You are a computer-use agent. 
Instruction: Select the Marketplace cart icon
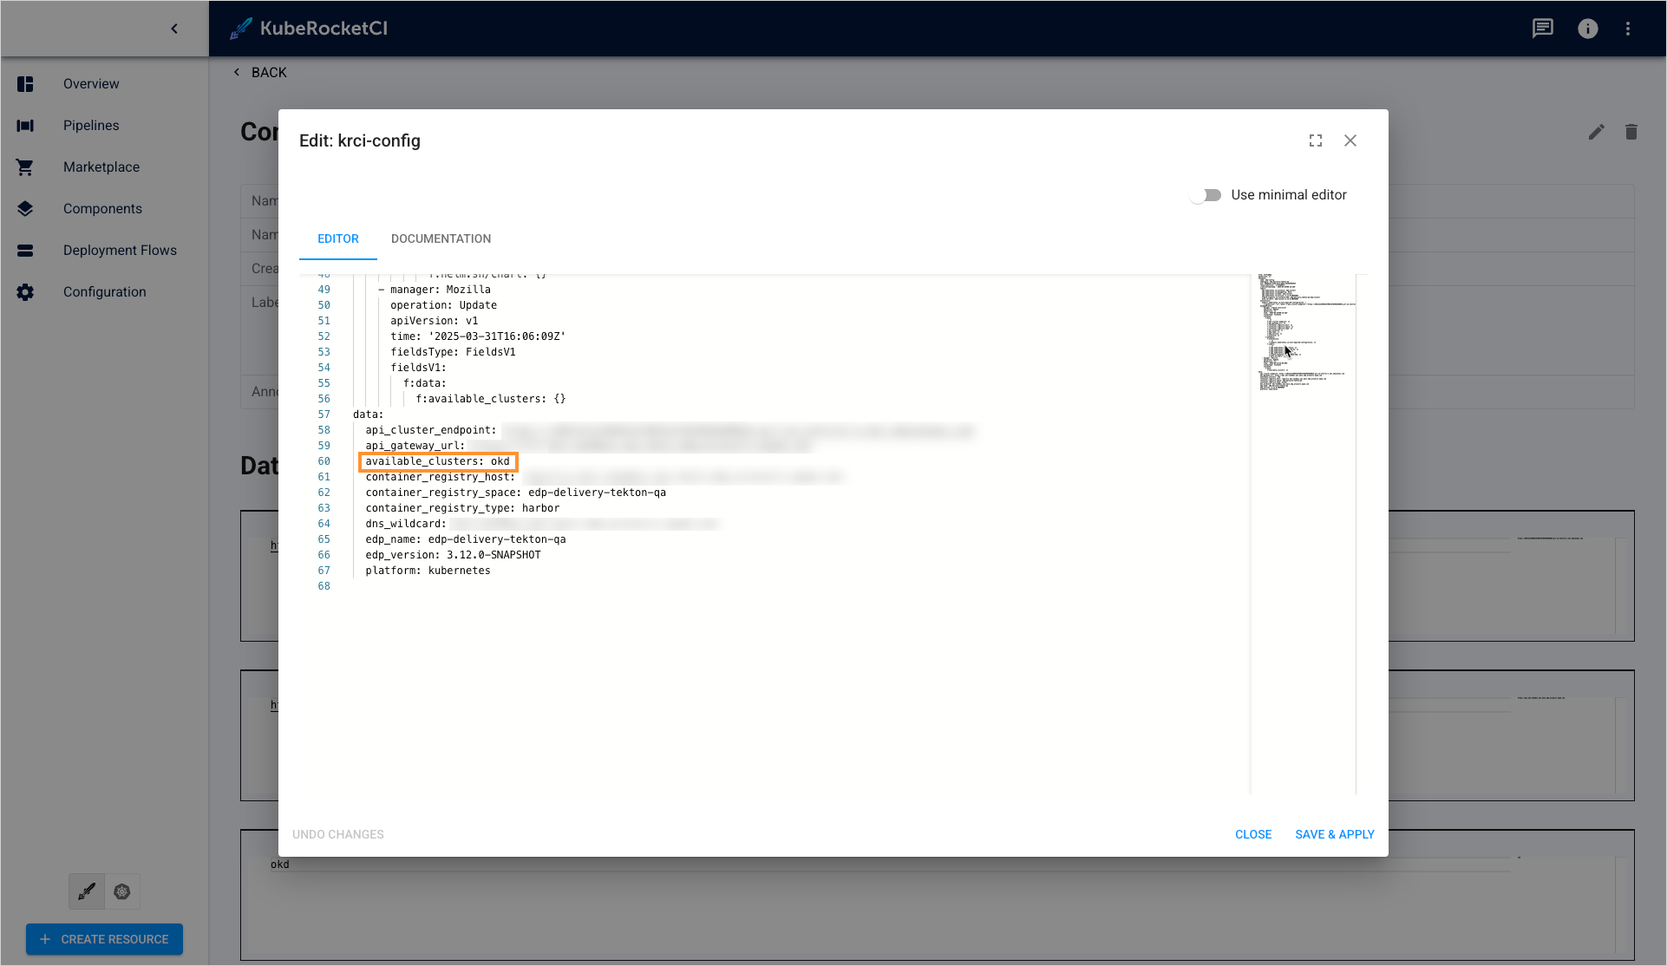pos(24,166)
